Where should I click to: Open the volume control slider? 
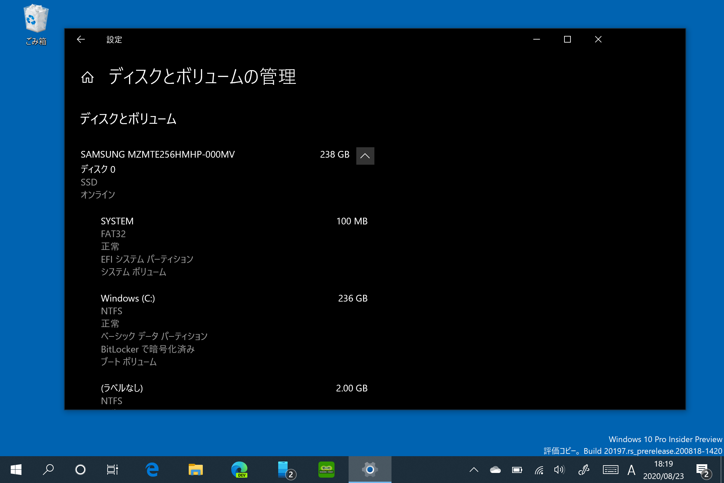(x=559, y=470)
